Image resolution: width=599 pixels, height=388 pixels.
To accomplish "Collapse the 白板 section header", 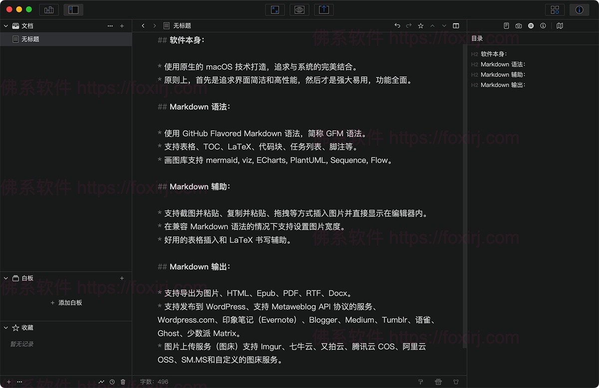I will click(5, 278).
